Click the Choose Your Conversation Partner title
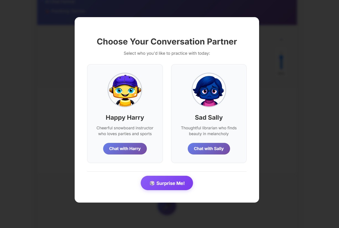Image resolution: width=339 pixels, height=228 pixels. (x=167, y=41)
